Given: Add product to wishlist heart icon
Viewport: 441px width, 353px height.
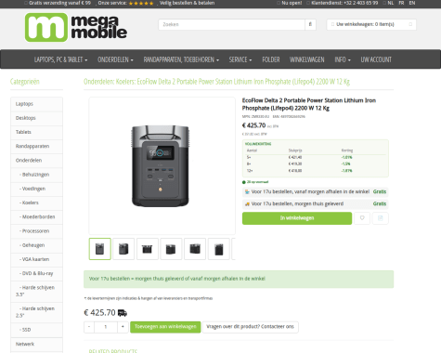Looking at the screenshot, I should [x=362, y=218].
